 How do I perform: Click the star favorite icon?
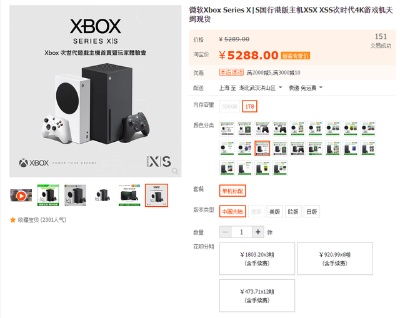(x=12, y=220)
